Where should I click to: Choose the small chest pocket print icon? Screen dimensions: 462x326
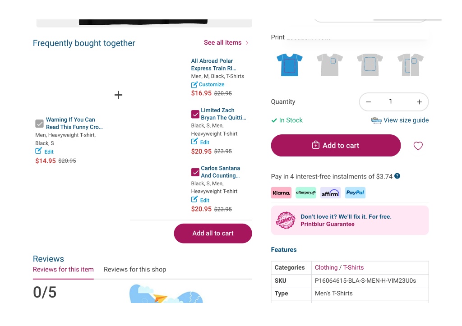coord(330,65)
